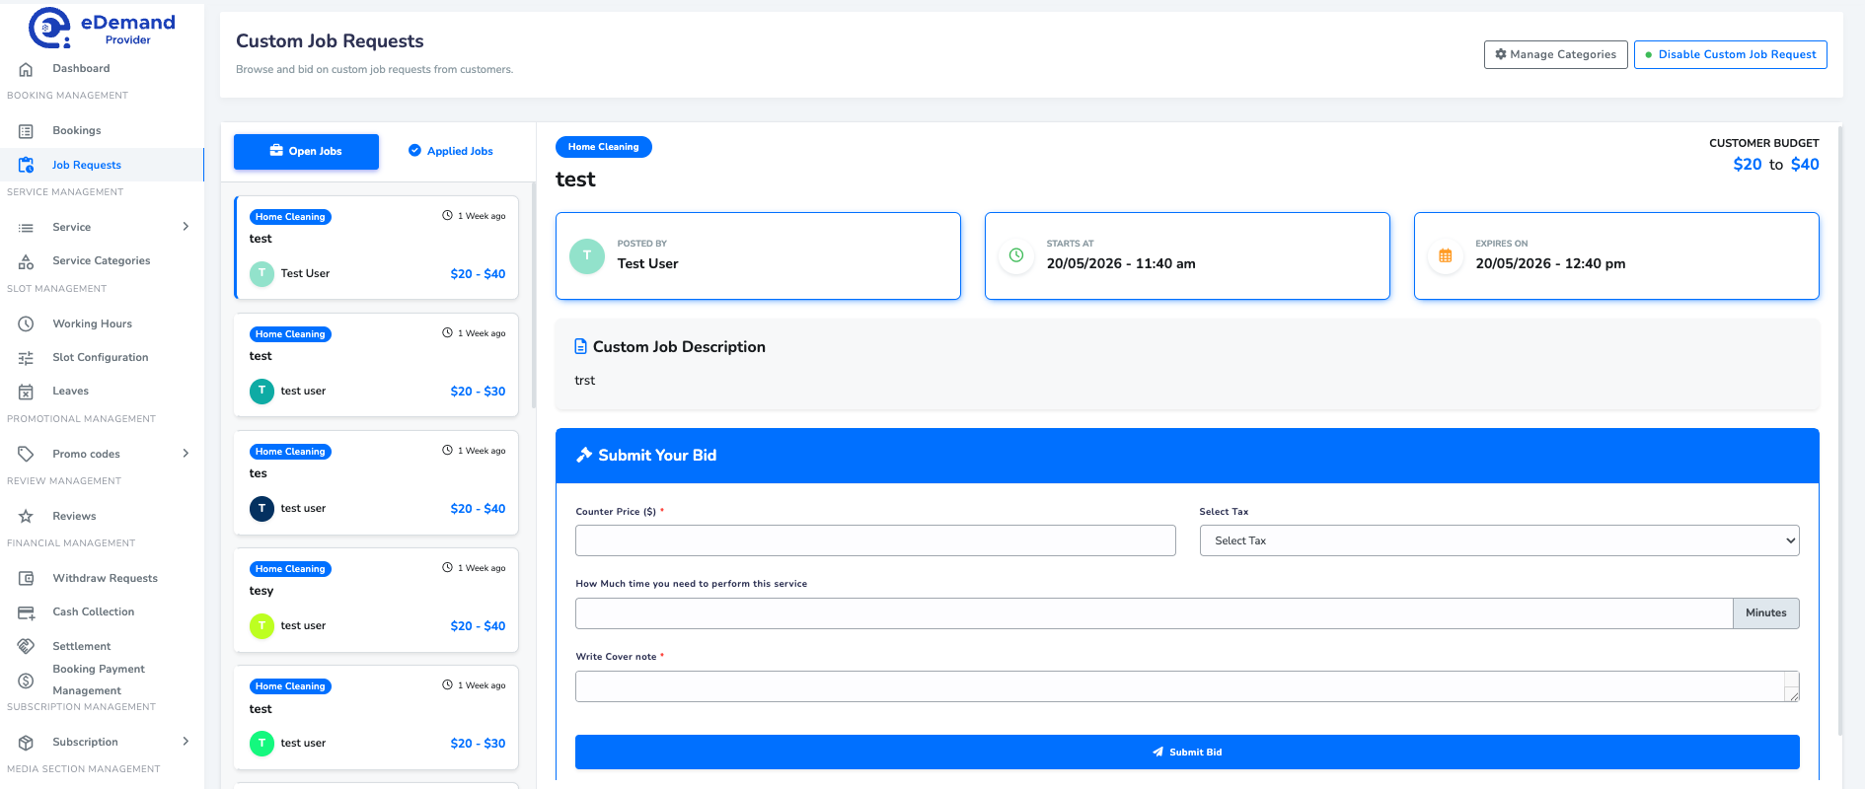Viewport: 1865px width, 789px height.
Task: Click the Home Cleaning badge above job title
Action: 603,147
